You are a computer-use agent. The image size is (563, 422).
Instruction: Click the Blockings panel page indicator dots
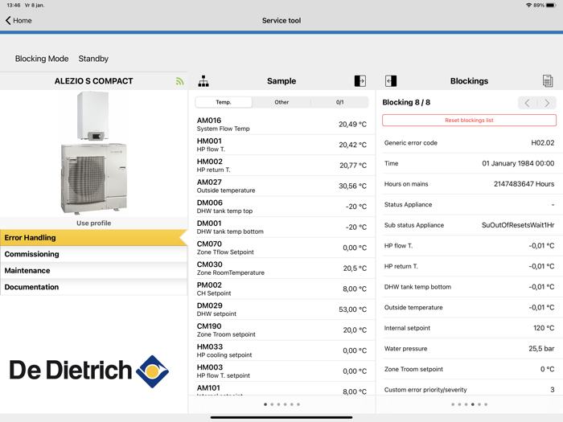(469, 404)
